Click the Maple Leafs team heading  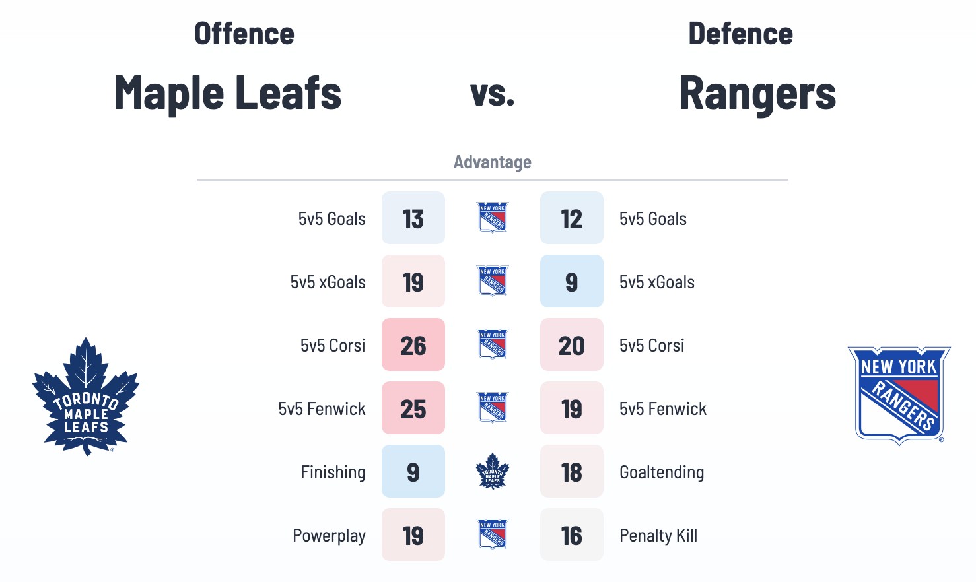[228, 92]
